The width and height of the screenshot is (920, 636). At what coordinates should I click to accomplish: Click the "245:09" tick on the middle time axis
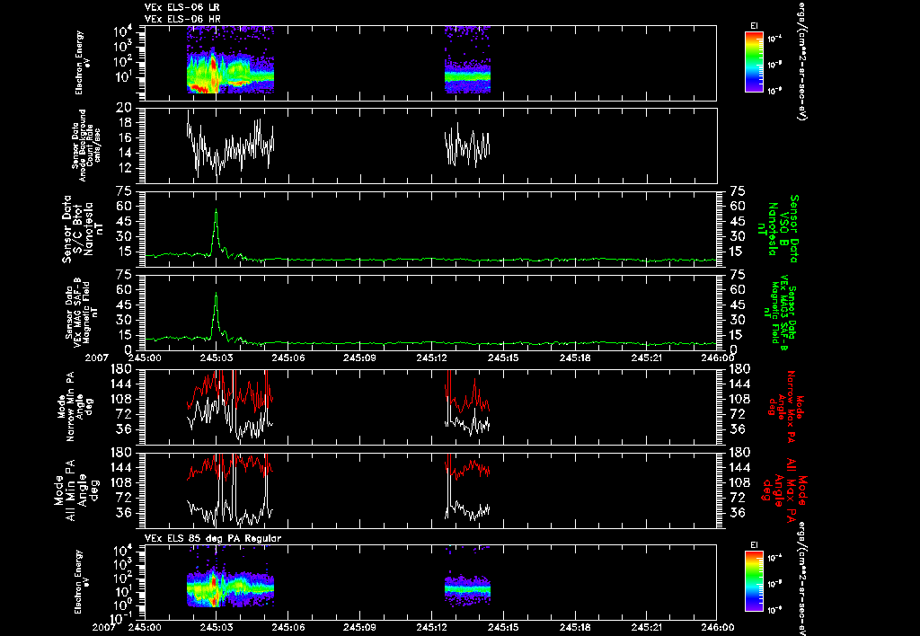tap(359, 358)
